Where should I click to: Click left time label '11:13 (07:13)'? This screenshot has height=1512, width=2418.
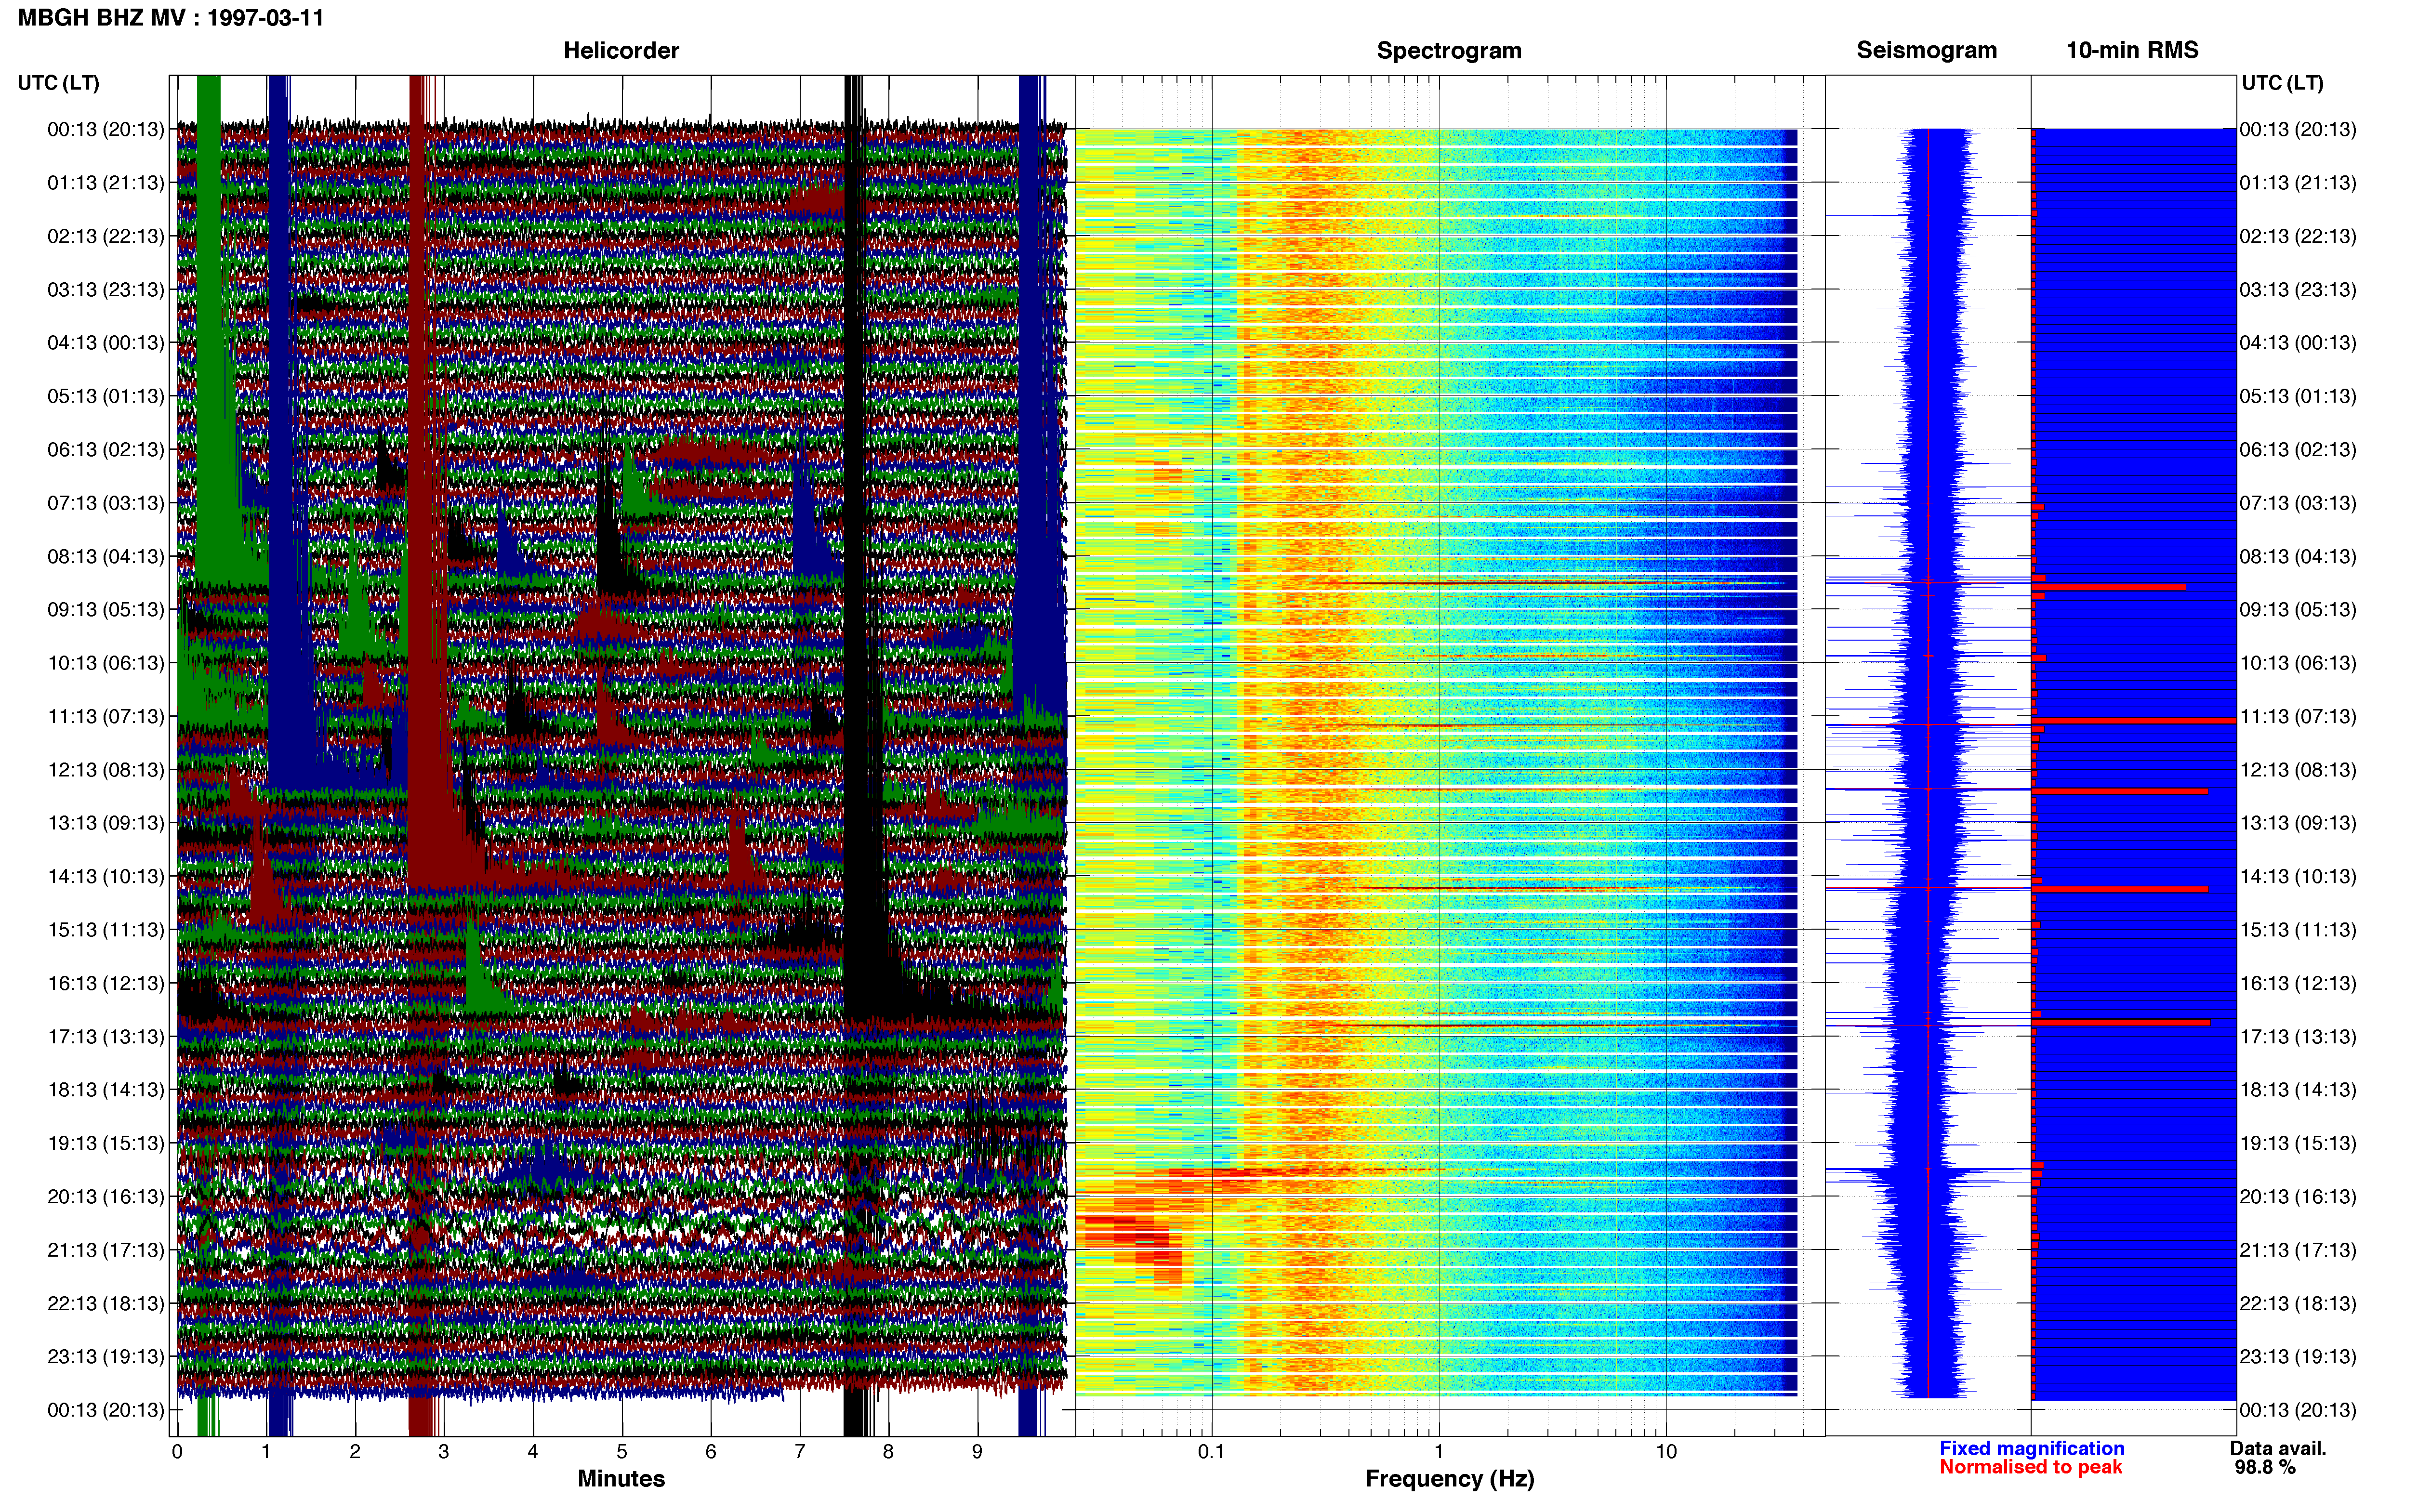point(106,716)
